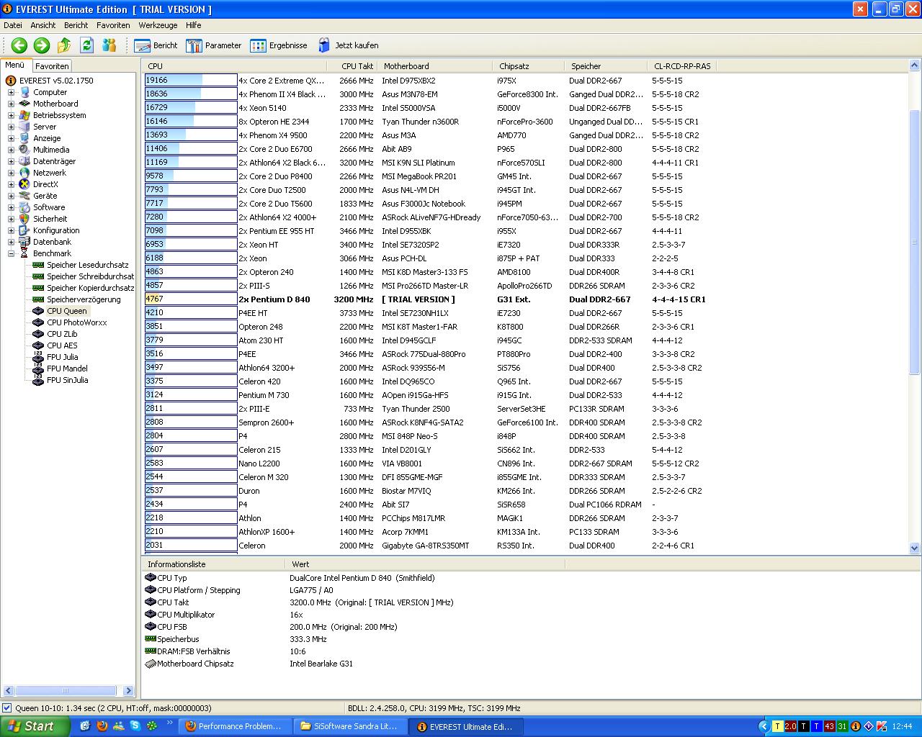Viewport: 922px width, 737px height.
Task: Select the Datenbank tree icon
Action: point(24,242)
